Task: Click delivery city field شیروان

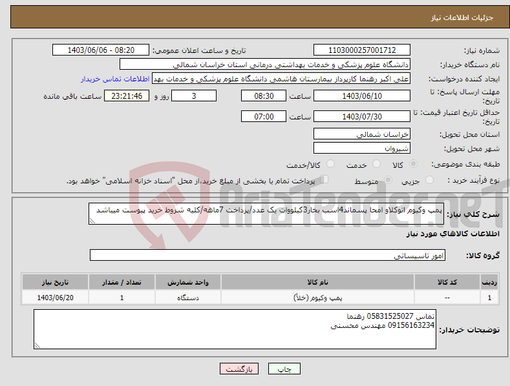Action: coord(362,148)
